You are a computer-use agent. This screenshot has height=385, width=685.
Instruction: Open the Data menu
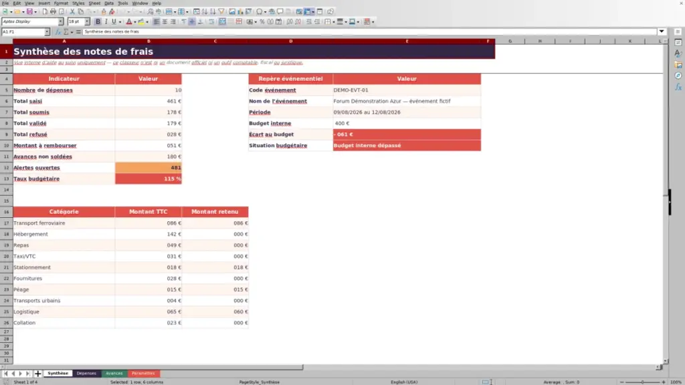coord(109,3)
